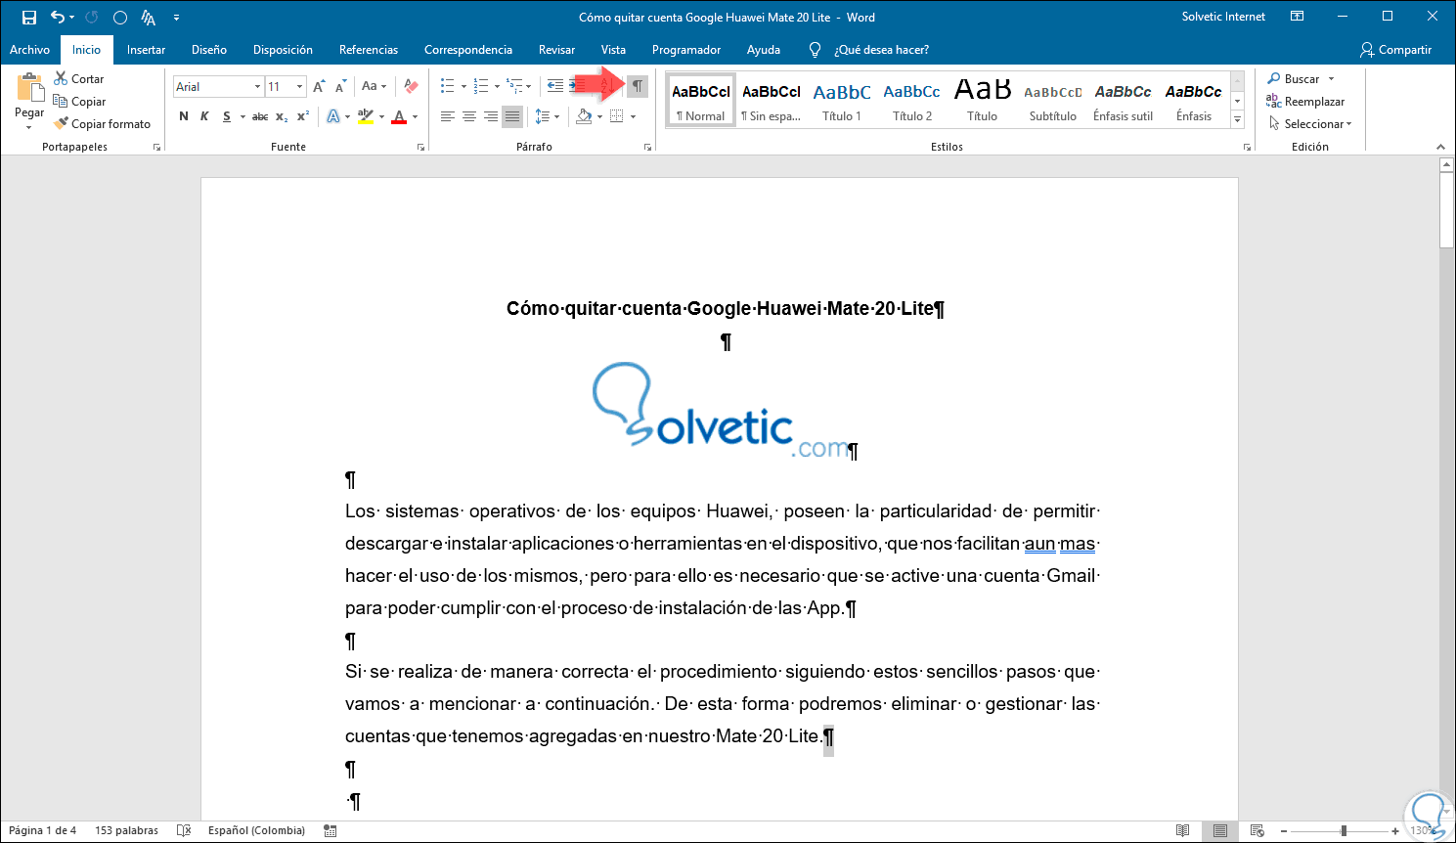This screenshot has width=1456, height=843.
Task: Apply the numbered list icon
Action: click(x=481, y=87)
